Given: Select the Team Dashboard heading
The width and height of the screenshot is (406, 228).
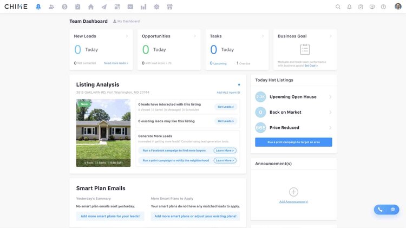Looking at the screenshot, I should pyautogui.click(x=88, y=21).
